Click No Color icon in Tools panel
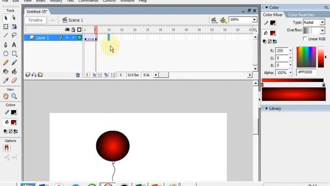This screenshot has width=330, height=186. (10, 131)
